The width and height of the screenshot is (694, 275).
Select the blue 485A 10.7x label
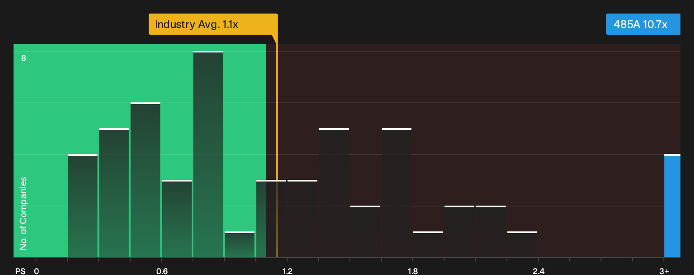(x=643, y=24)
